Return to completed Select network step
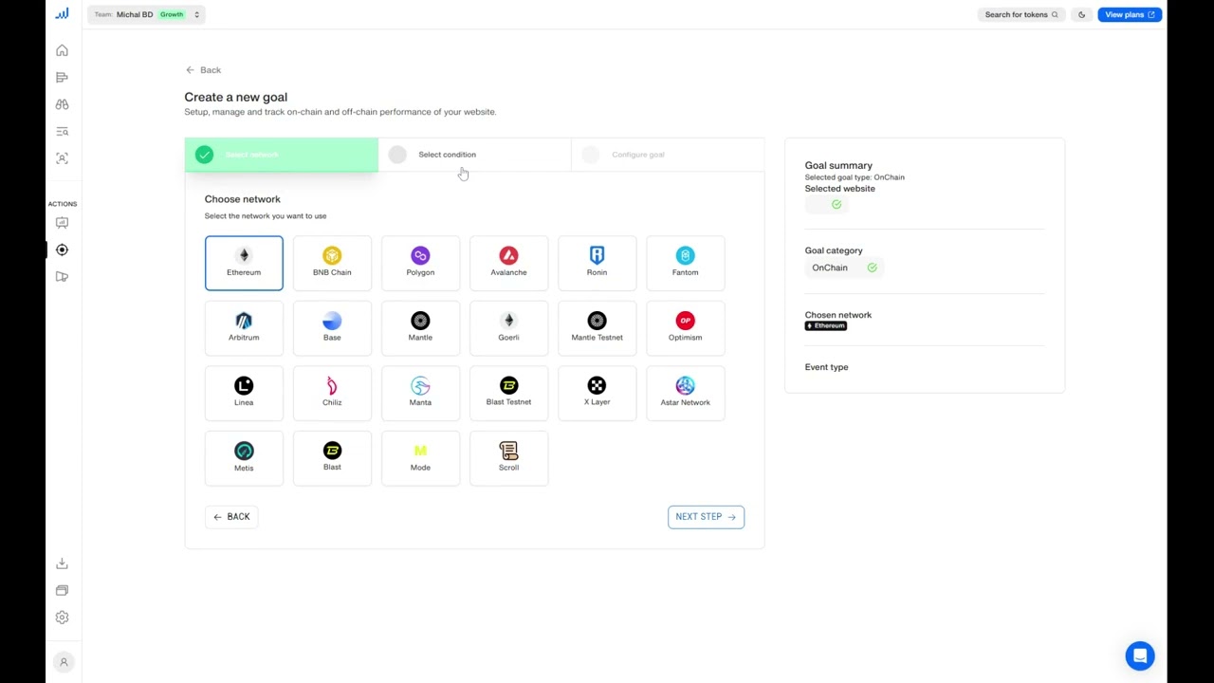1214x683 pixels. tap(281, 155)
